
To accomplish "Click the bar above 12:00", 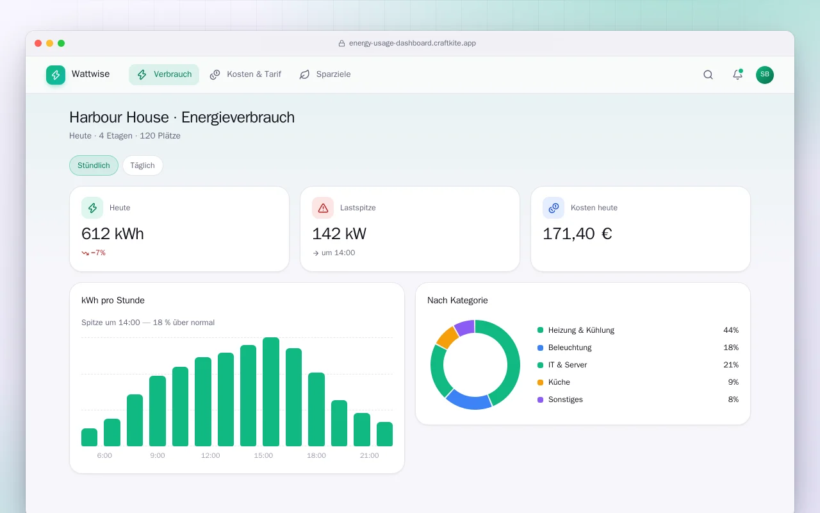I will pyautogui.click(x=203, y=401).
